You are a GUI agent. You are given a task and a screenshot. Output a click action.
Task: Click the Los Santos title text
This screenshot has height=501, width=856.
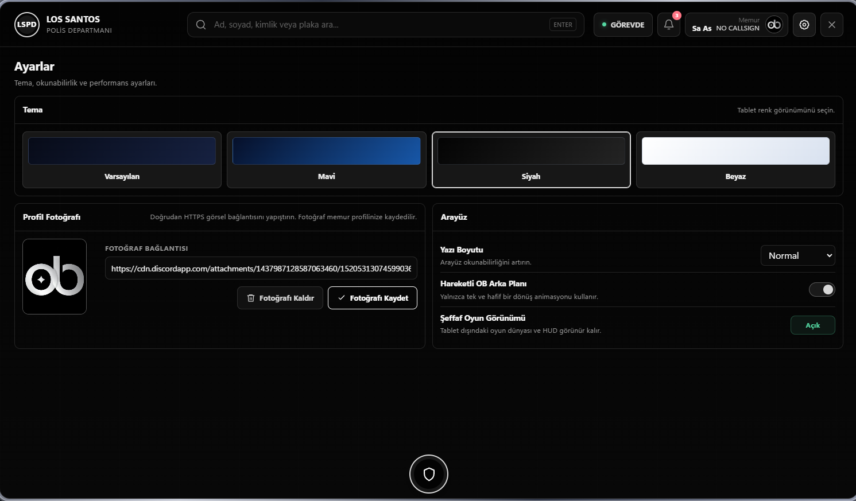tap(73, 20)
